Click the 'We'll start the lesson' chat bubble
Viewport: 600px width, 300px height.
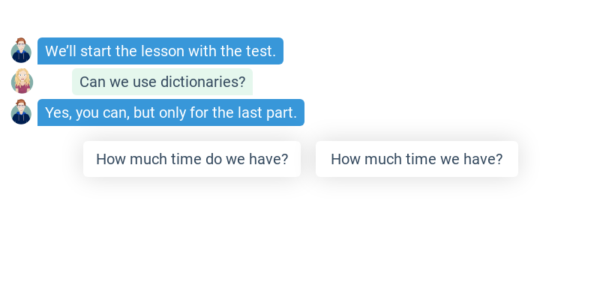click(160, 51)
